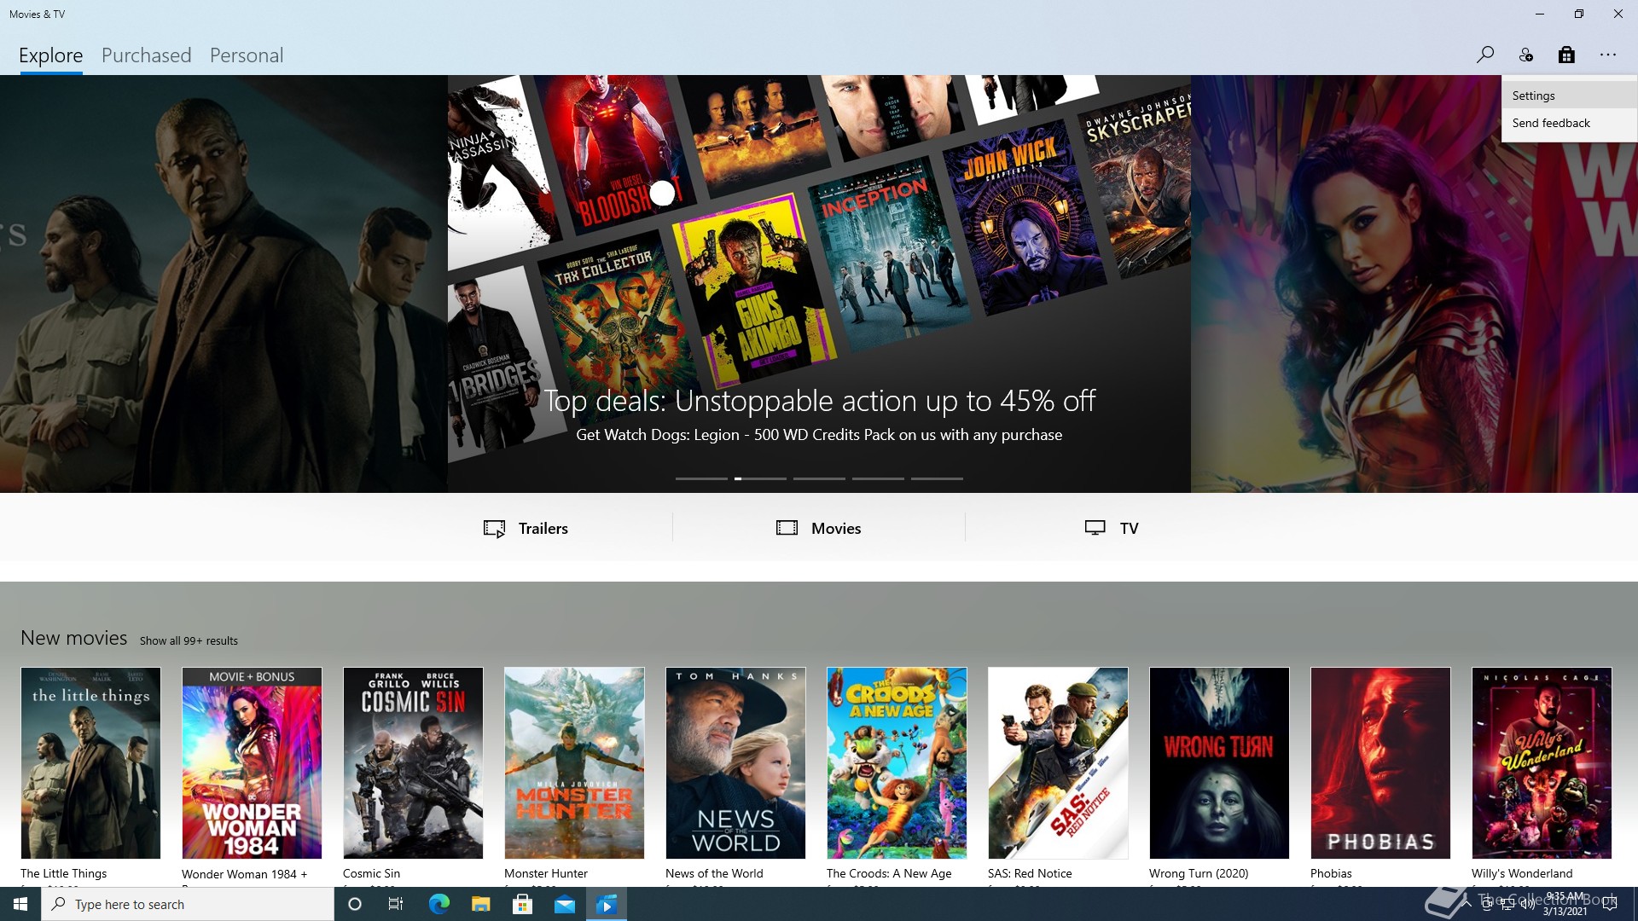Select the third carousel page indicator
The width and height of the screenshot is (1638, 921).
[819, 478]
